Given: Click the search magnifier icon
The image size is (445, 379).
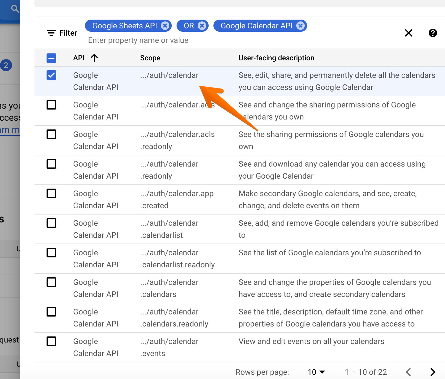Looking at the screenshot, I should point(15,8).
